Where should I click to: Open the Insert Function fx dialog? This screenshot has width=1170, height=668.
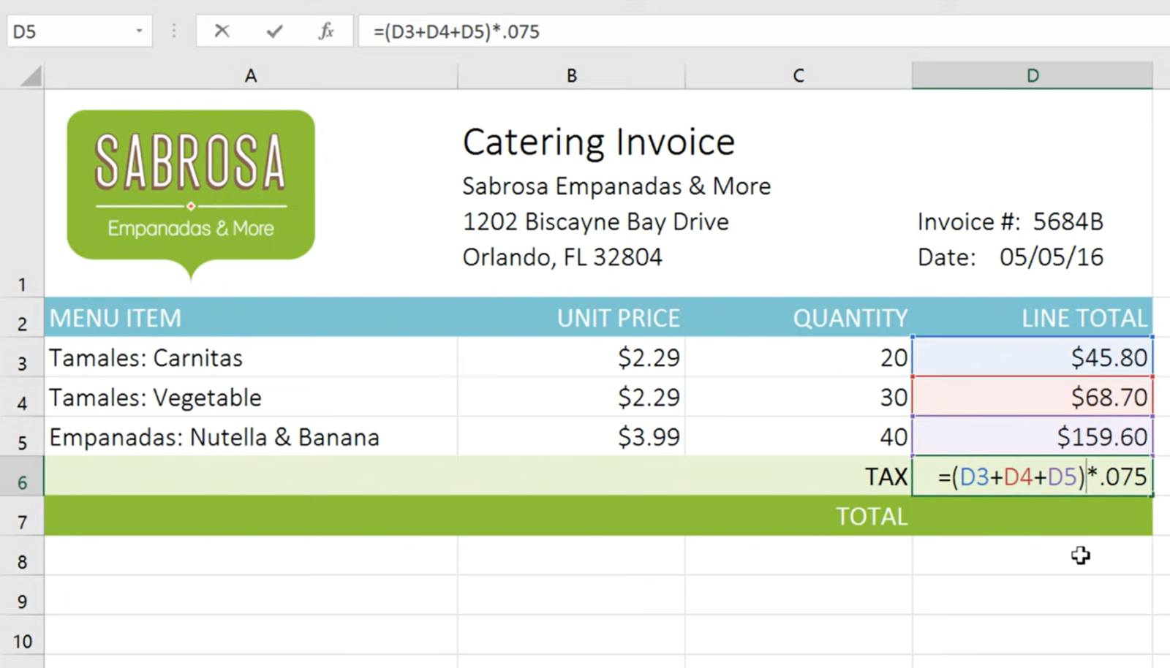[x=326, y=31]
